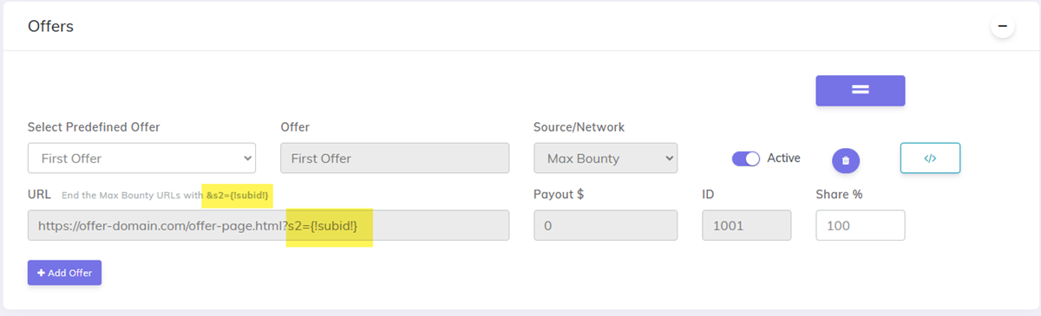Click the purple drag handle bars button
The width and height of the screenshot is (1041, 316).
coord(860,91)
